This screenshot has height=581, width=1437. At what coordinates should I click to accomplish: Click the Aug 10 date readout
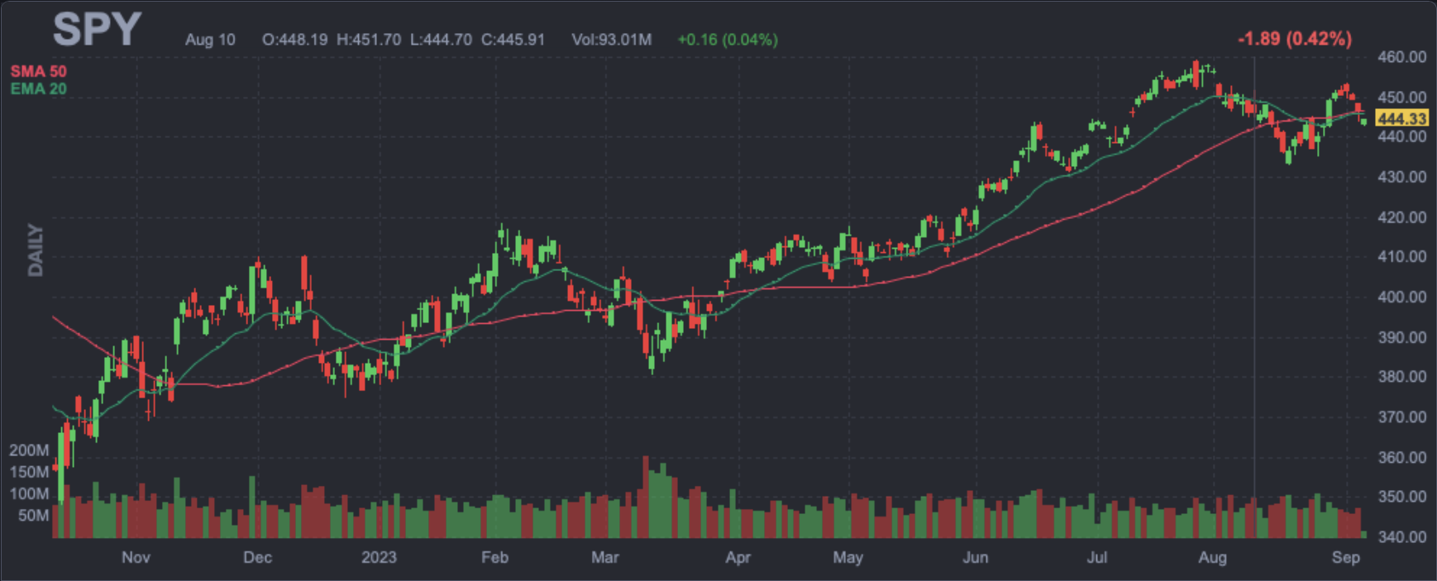210,40
